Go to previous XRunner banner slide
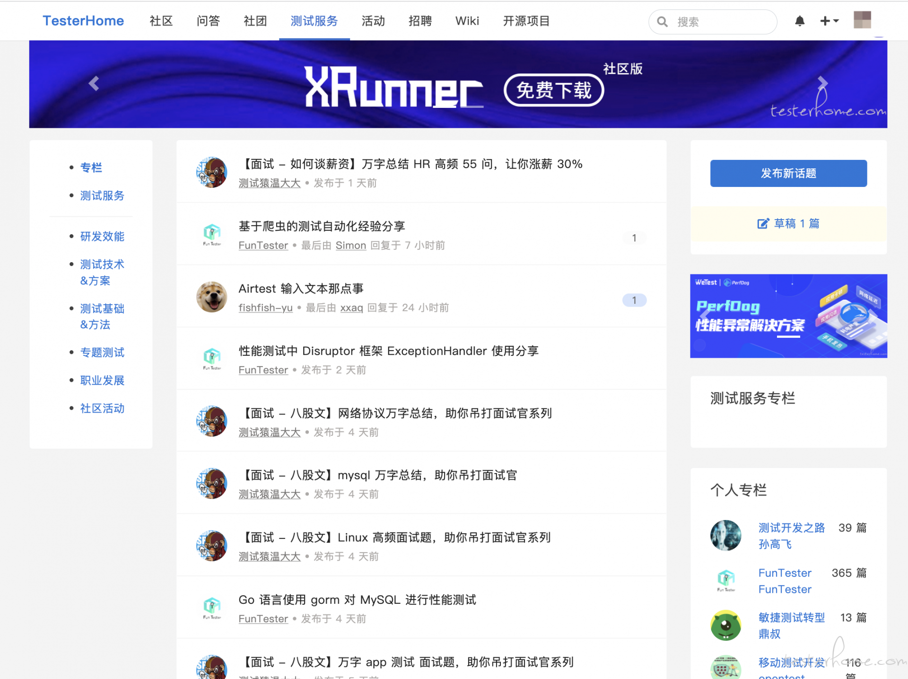This screenshot has height=679, width=908. [x=94, y=84]
